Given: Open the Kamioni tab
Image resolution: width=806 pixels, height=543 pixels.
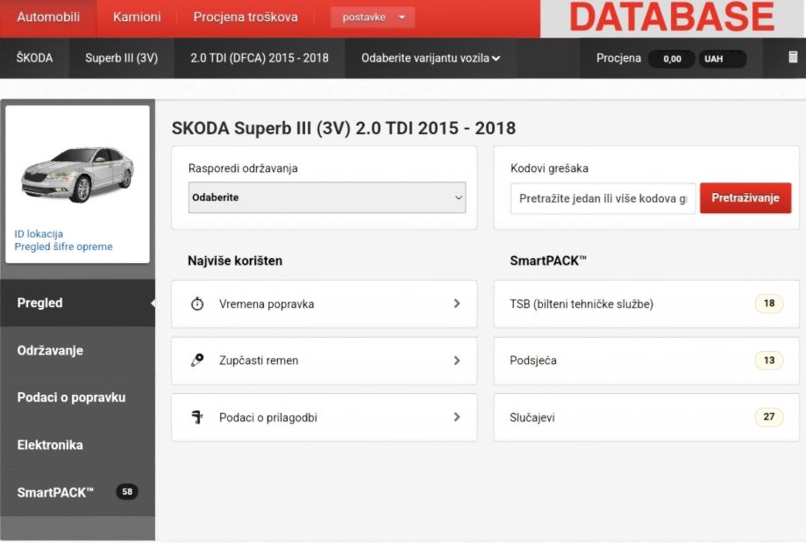Looking at the screenshot, I should tap(137, 17).
